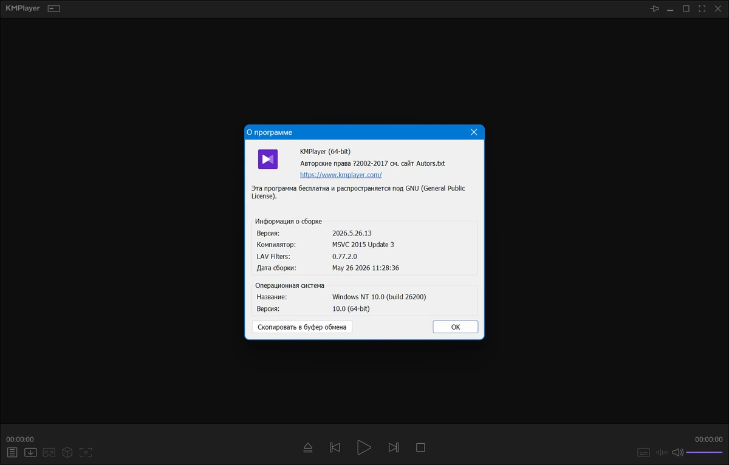This screenshot has width=729, height=465.
Task: Maximize the KMPlayer window
Action: coord(686,9)
